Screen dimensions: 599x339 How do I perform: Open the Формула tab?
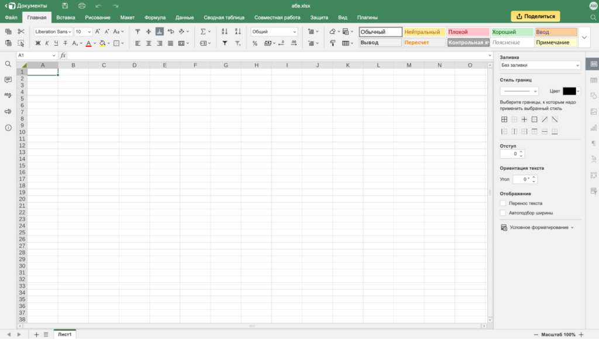point(155,18)
